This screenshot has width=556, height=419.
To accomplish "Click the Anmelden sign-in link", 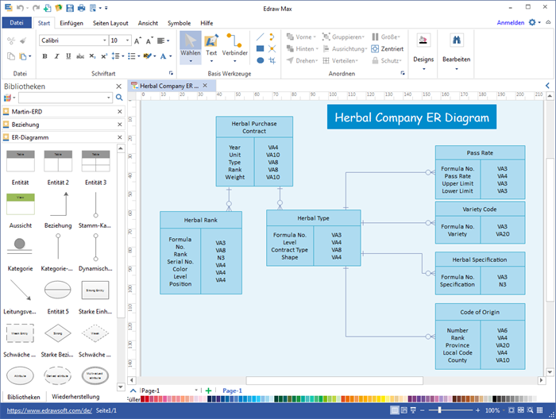I will 510,23.
